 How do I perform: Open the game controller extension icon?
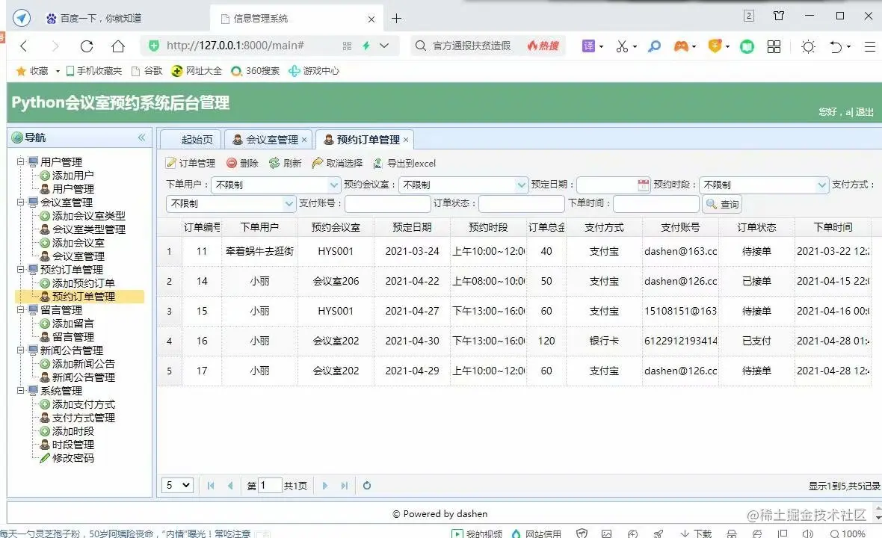coord(681,46)
